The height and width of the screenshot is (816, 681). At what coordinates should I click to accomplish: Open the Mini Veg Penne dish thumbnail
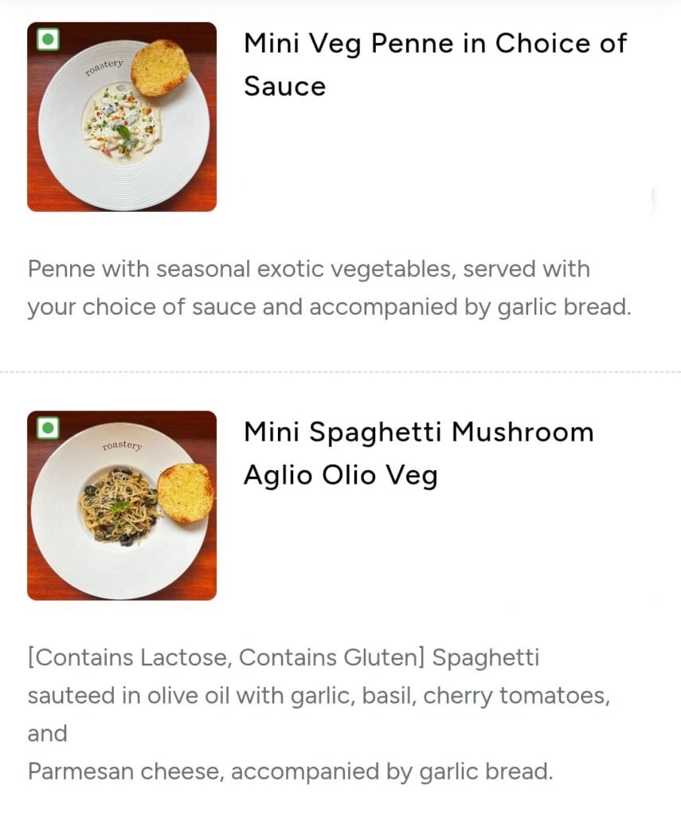[x=122, y=117]
